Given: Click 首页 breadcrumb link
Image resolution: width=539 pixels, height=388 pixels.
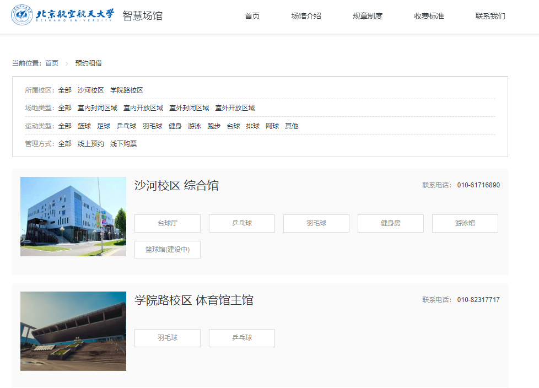Looking at the screenshot, I should [52, 63].
